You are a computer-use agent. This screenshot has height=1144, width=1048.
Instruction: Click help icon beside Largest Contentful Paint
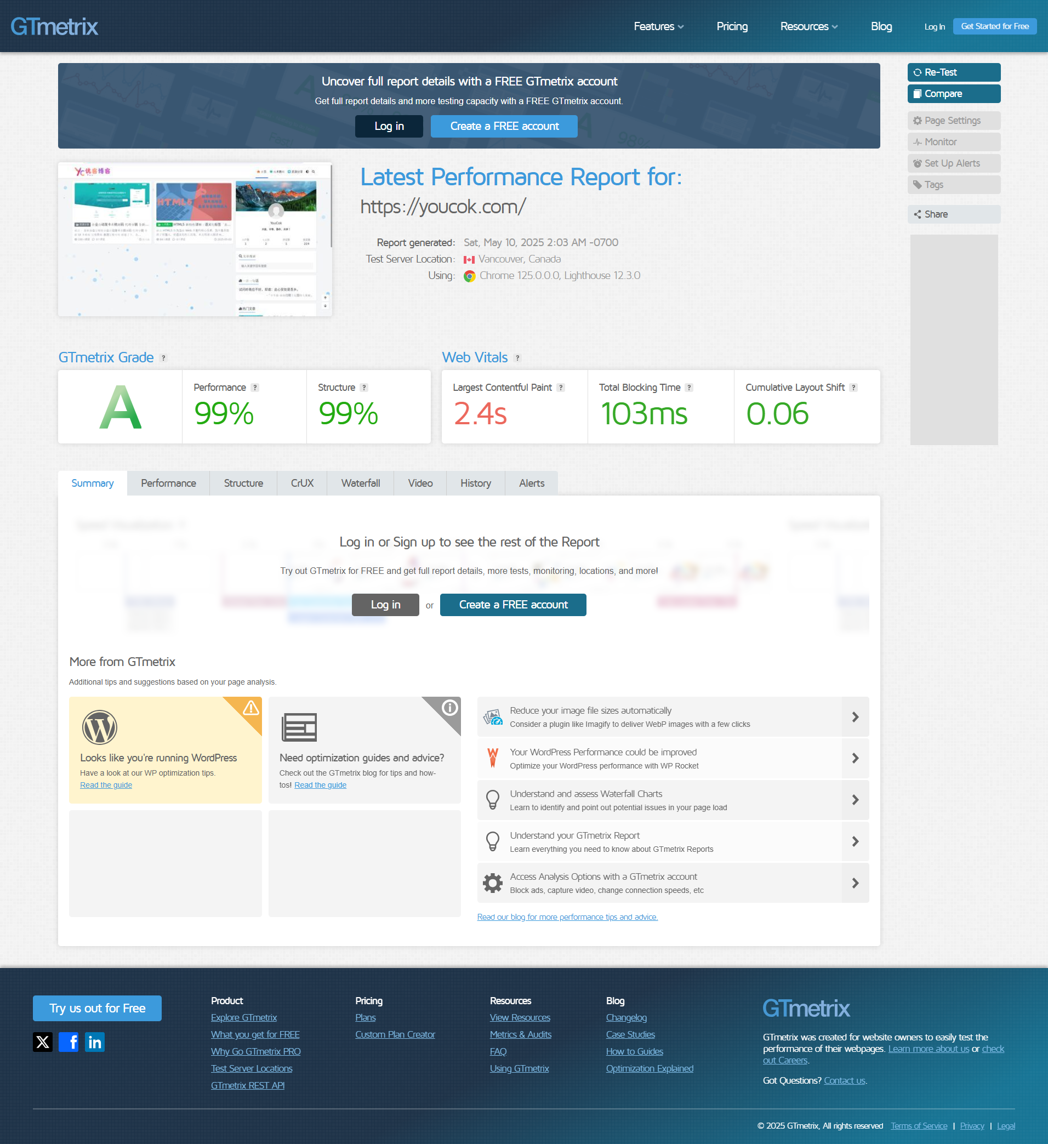(x=561, y=388)
